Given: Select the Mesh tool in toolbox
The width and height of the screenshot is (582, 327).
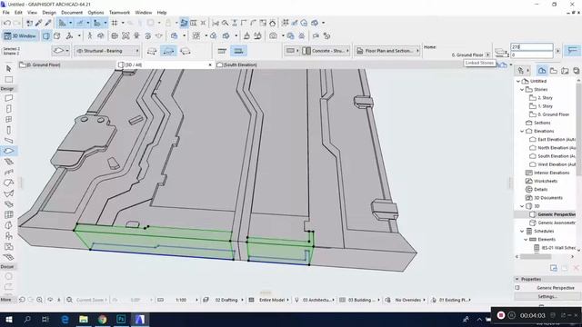Looking at the screenshot, I should 8,257.
